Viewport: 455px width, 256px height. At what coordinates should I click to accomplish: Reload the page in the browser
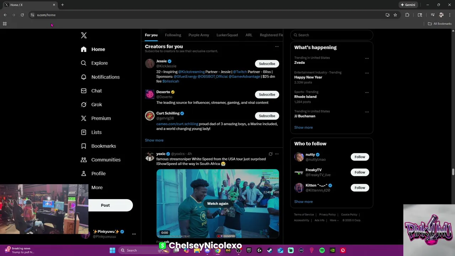pos(22,15)
